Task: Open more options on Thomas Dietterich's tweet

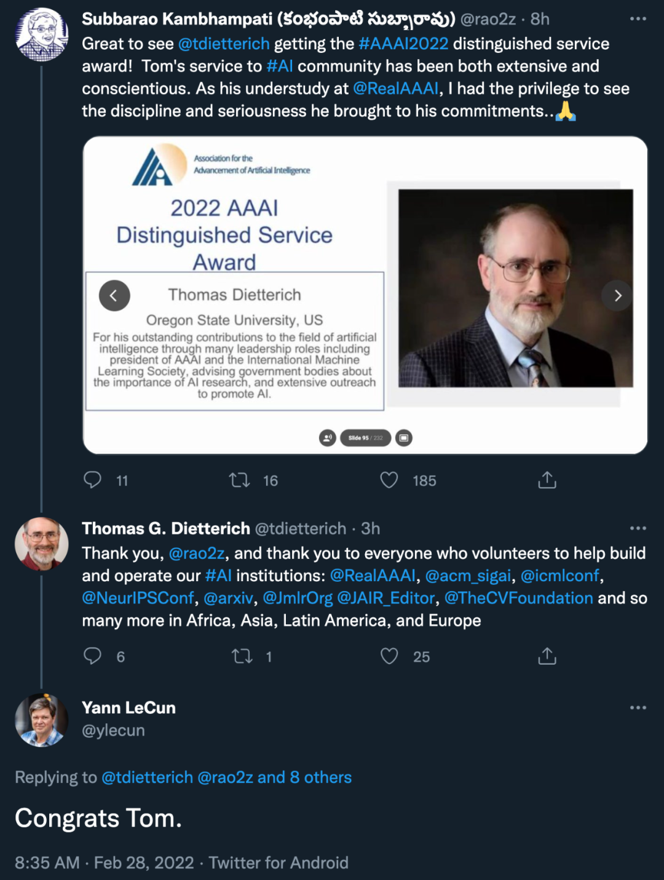Action: (x=638, y=528)
